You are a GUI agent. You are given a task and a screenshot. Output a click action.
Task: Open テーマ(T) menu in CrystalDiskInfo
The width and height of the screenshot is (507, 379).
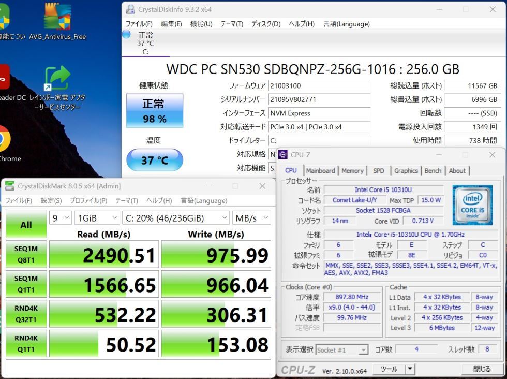[232, 24]
